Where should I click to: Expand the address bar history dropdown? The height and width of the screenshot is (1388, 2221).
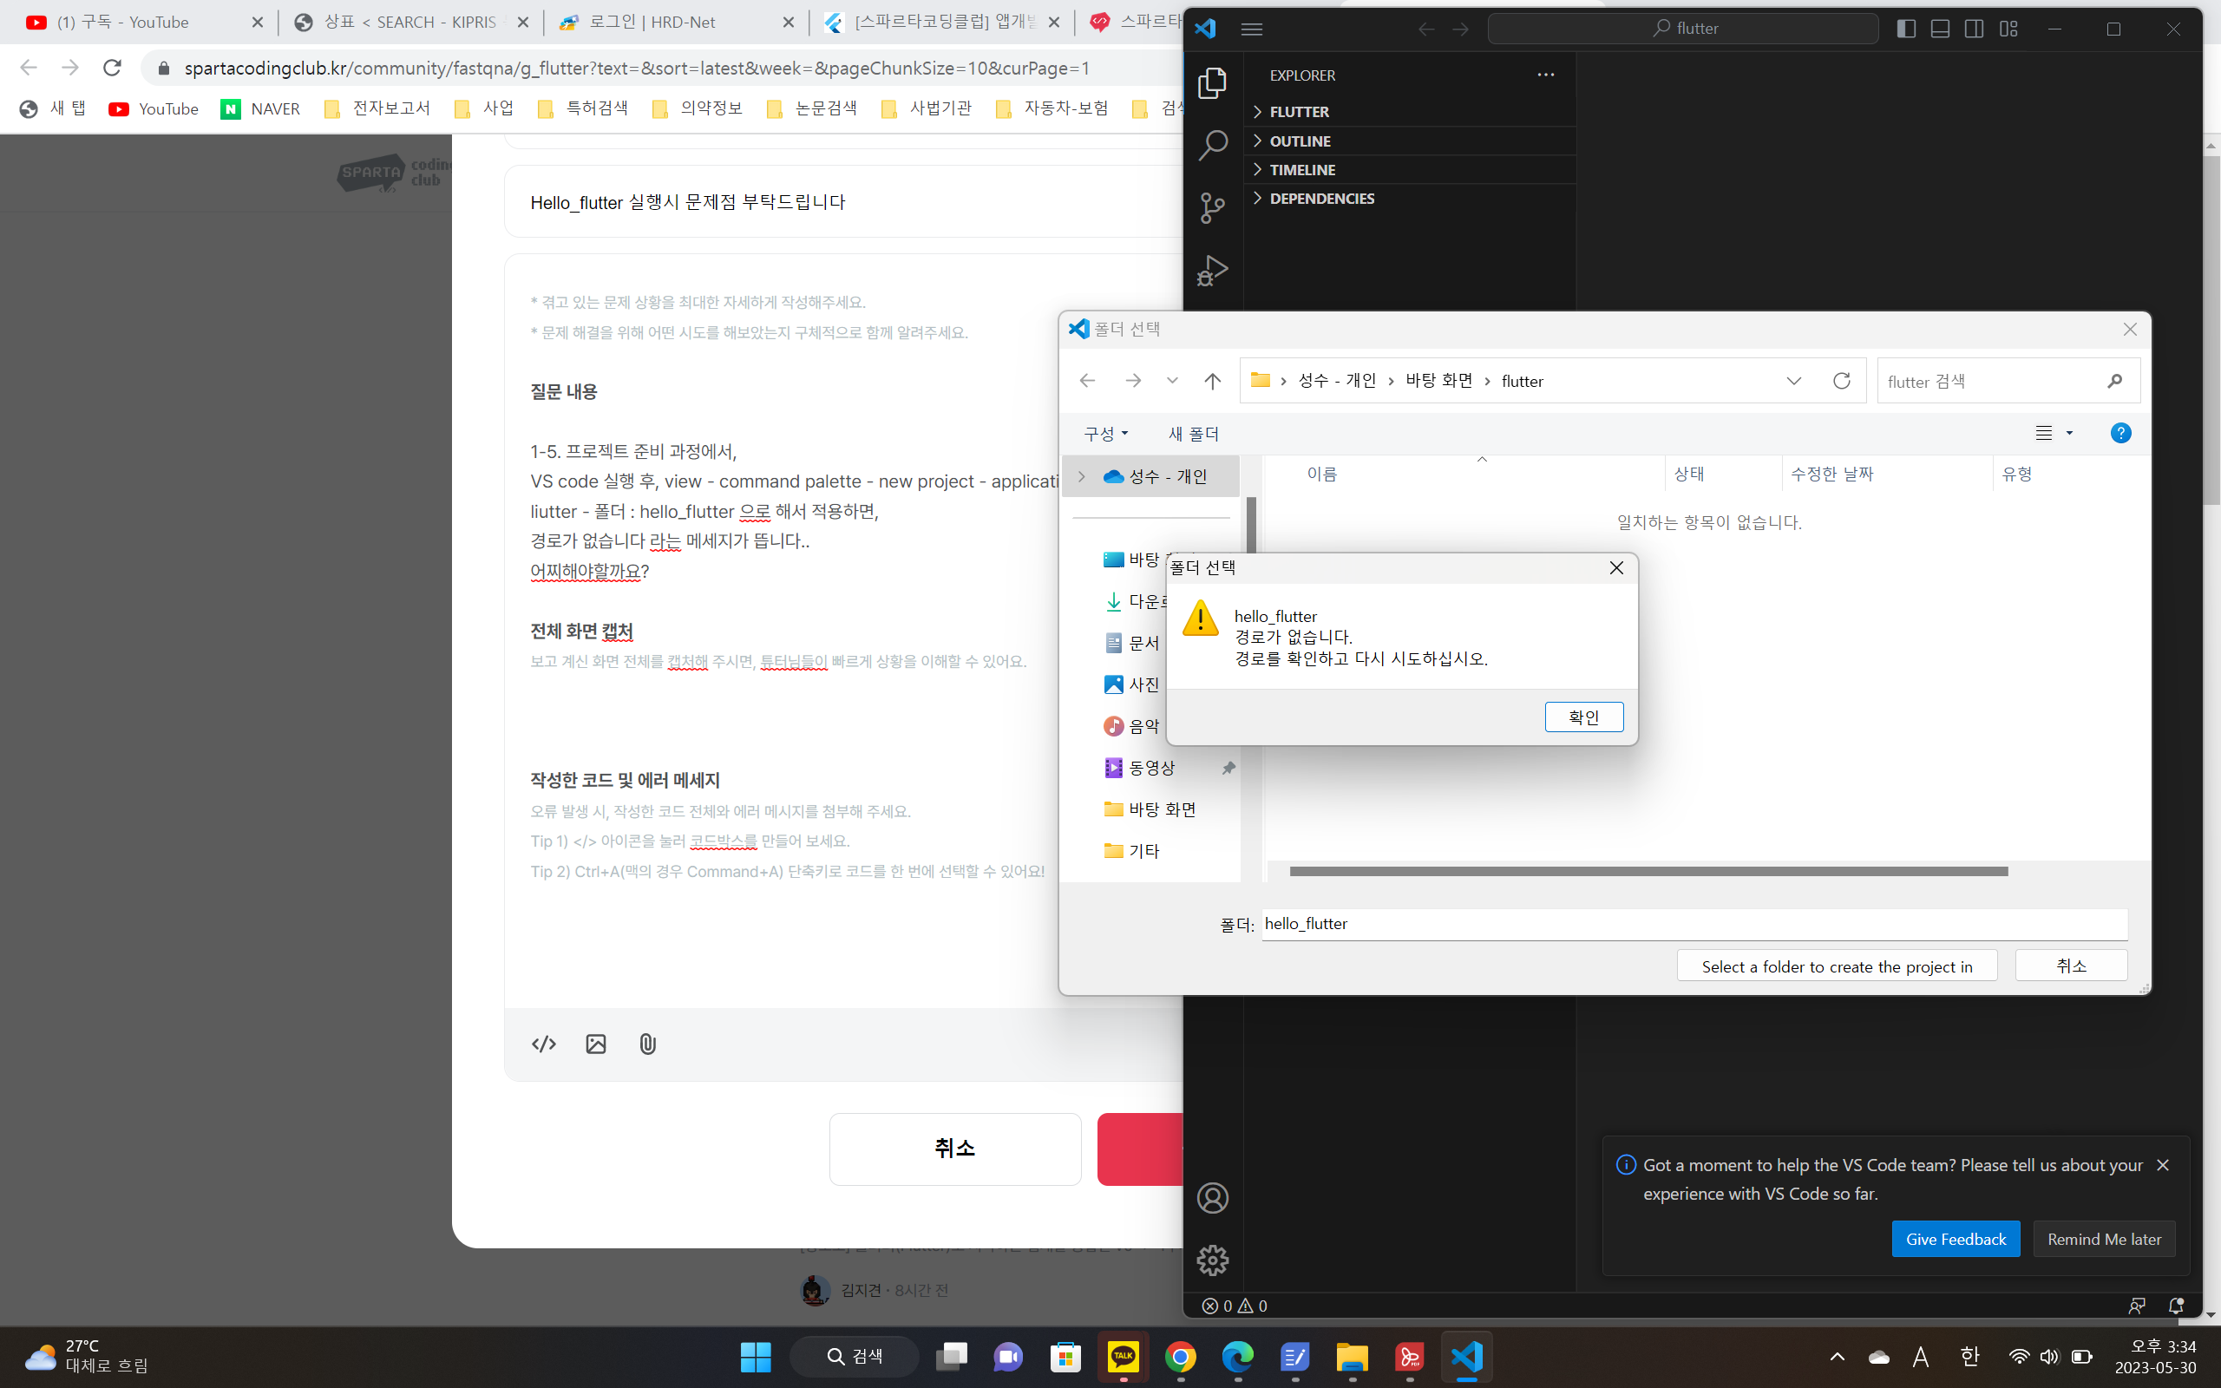click(1793, 381)
